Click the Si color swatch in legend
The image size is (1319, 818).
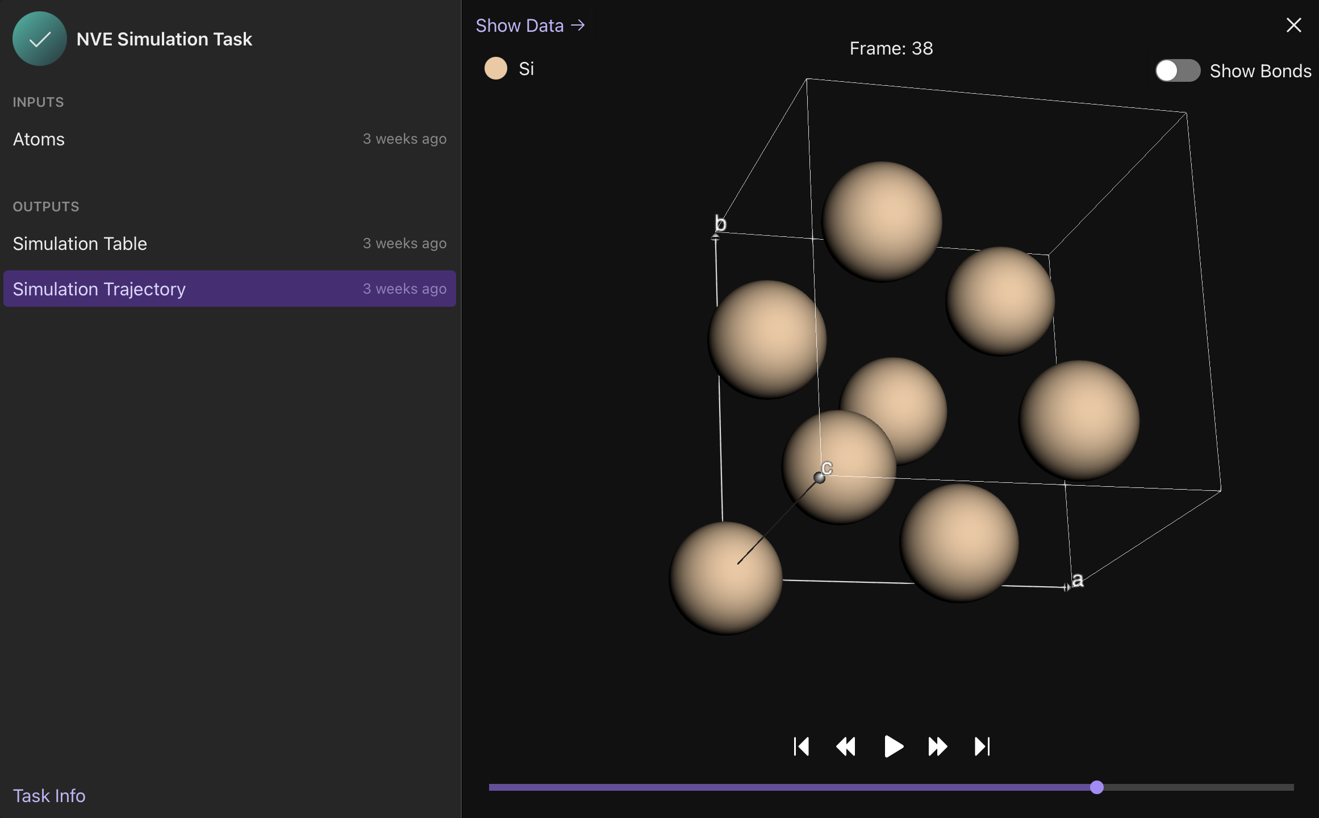(495, 69)
